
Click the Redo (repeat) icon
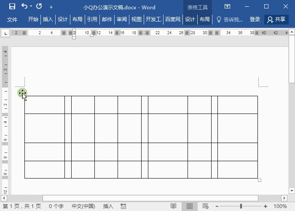[x=39, y=6]
